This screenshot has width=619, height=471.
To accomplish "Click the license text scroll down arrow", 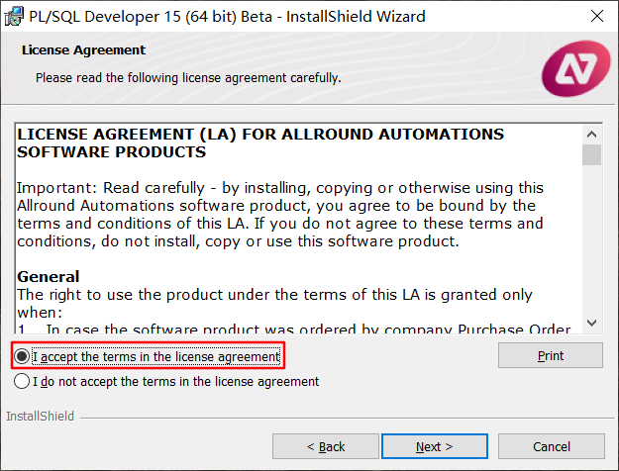I will tap(591, 323).
